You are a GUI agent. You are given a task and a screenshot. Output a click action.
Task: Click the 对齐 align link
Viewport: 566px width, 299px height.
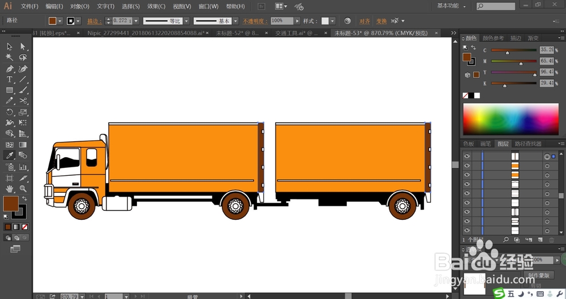tap(364, 21)
